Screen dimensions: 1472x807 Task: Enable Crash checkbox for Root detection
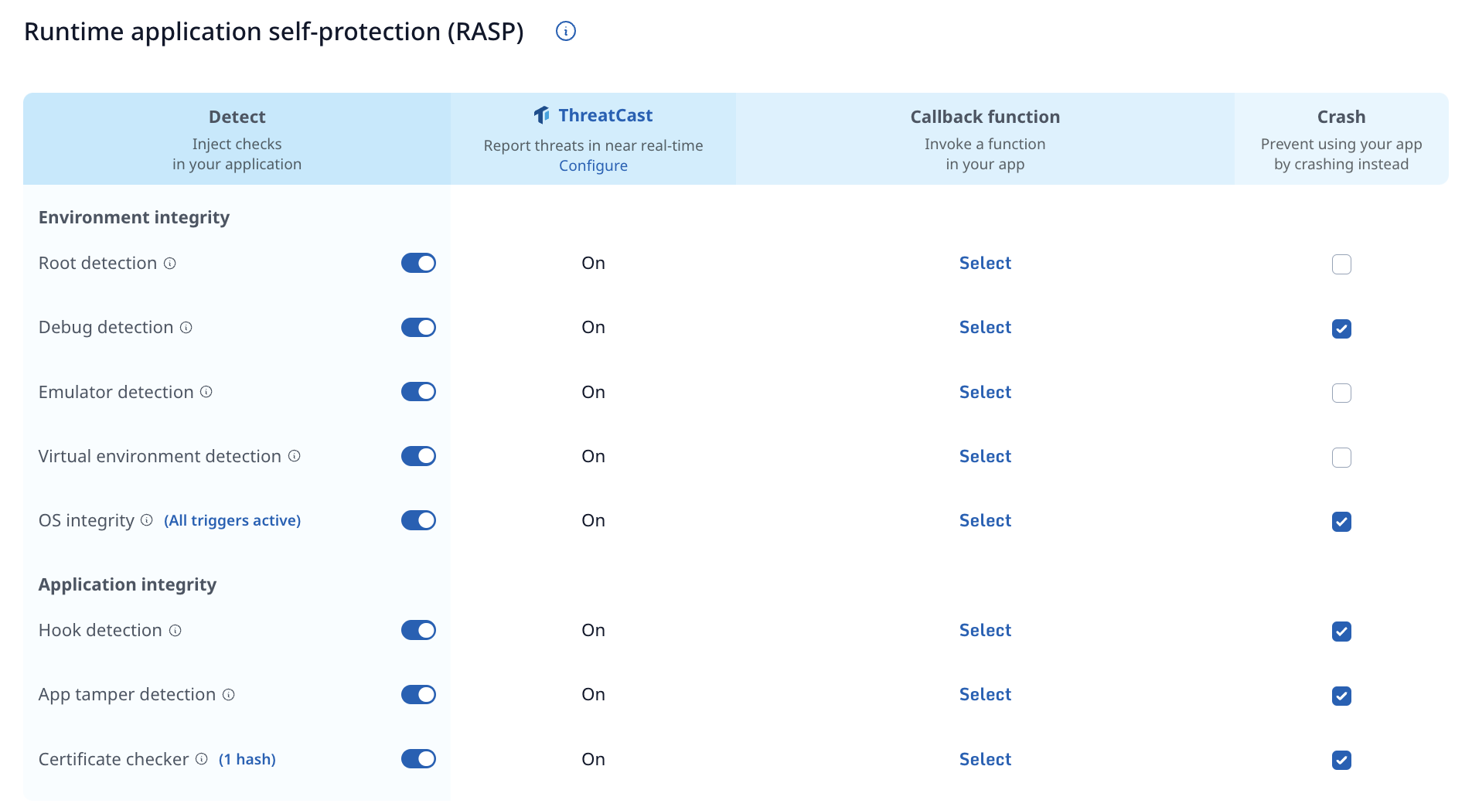pyautogui.click(x=1341, y=264)
